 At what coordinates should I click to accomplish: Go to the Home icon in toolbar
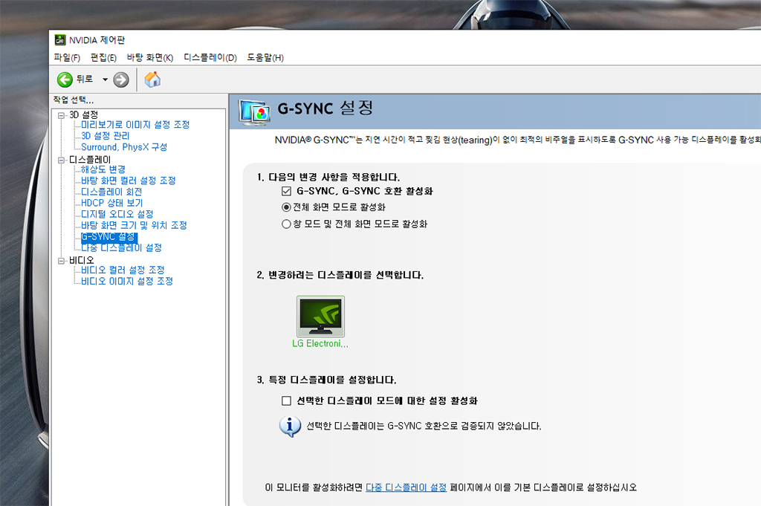pos(152,79)
